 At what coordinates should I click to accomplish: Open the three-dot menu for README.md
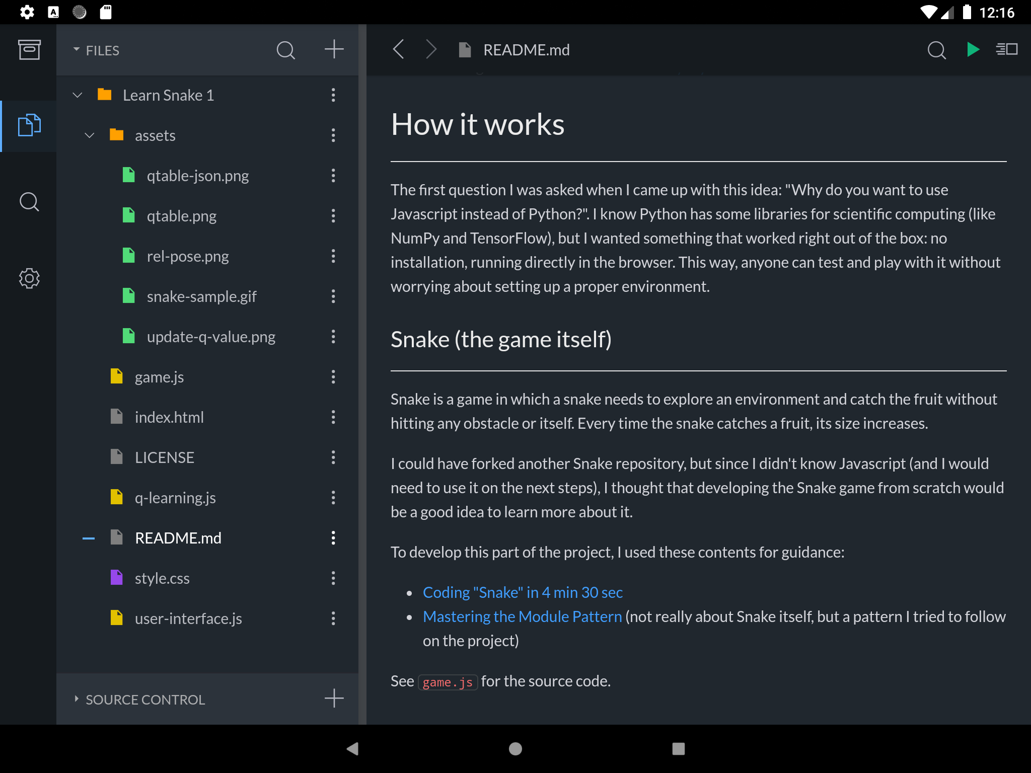333,537
